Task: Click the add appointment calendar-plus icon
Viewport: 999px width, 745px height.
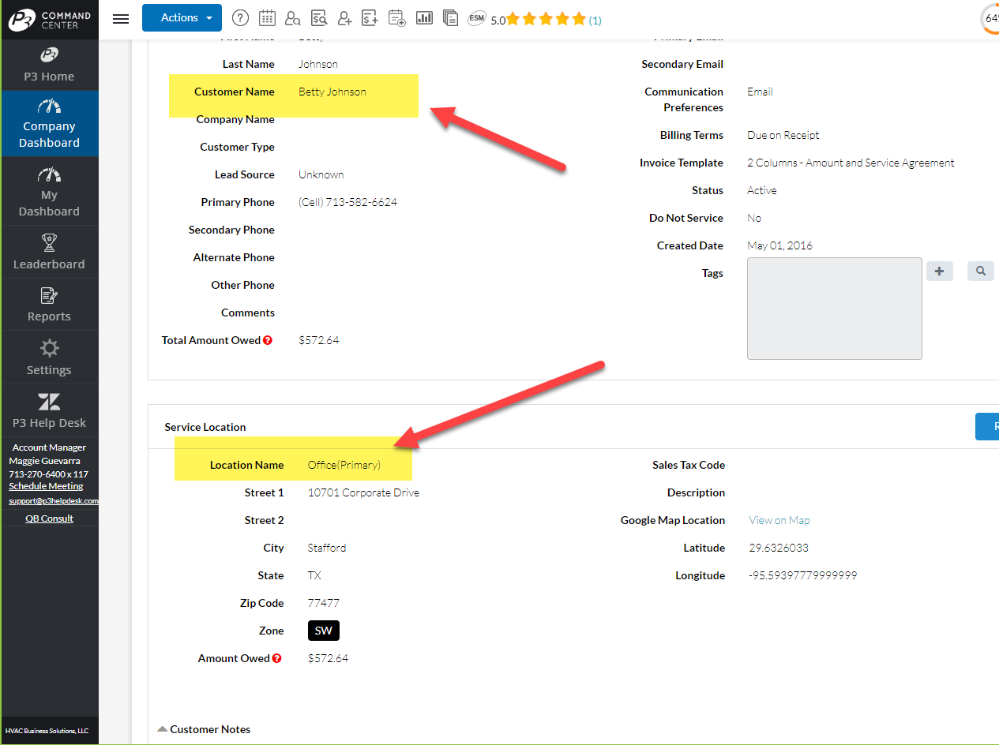Action: coord(397,18)
